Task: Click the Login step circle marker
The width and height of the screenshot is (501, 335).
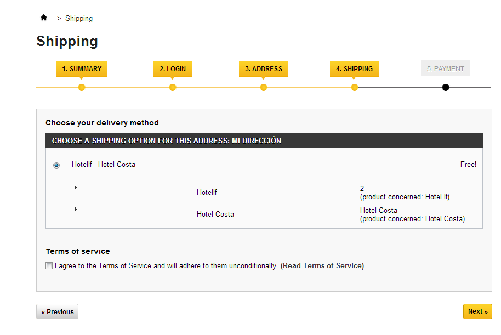Action: pos(173,88)
